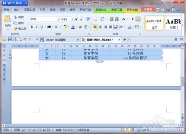This screenshot has height=134, width=186.
Task: Switch to the 插入 tab
Action: (x=17, y=10)
